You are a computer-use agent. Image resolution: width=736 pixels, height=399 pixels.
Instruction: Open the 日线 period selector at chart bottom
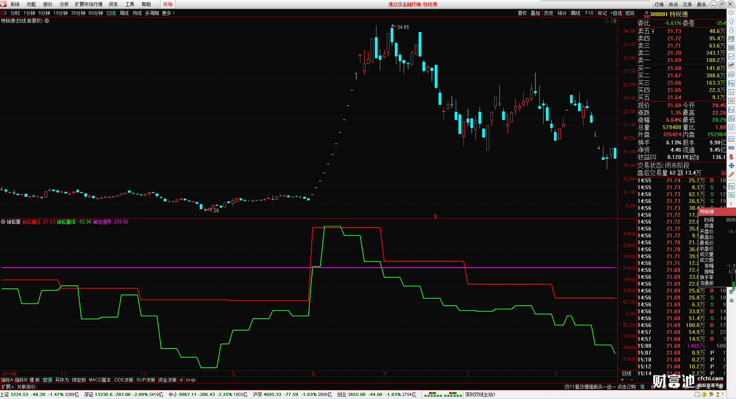pyautogui.click(x=627, y=373)
